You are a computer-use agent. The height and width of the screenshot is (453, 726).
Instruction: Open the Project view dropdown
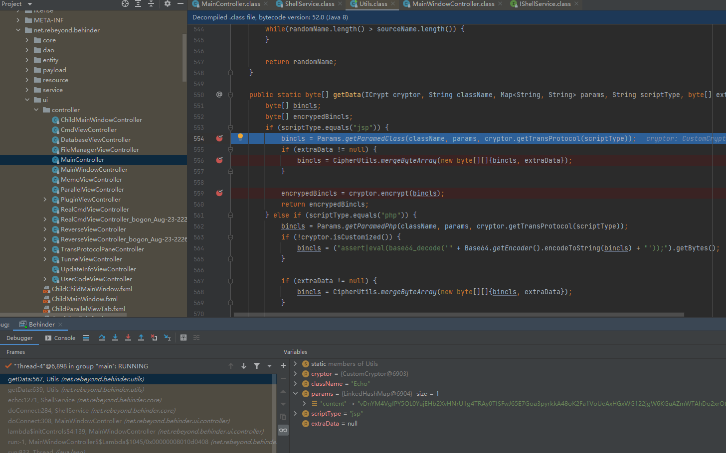click(29, 4)
